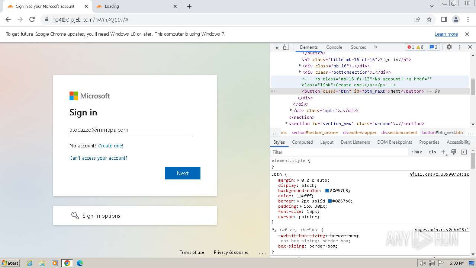
Task: Activate the DevTools inspect element picker
Action: (x=276, y=47)
